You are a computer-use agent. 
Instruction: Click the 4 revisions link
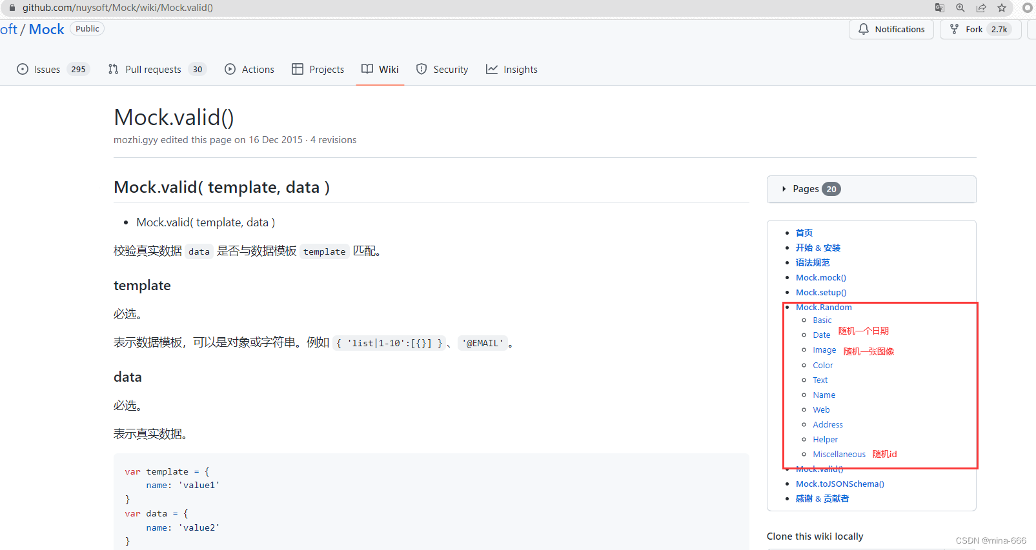click(x=333, y=140)
